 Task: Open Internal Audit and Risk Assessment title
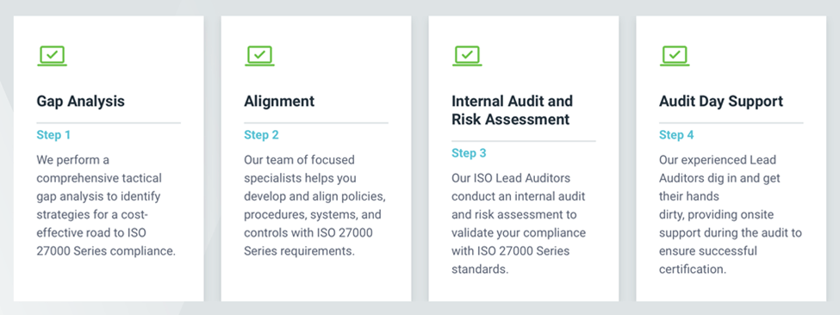[512, 110]
